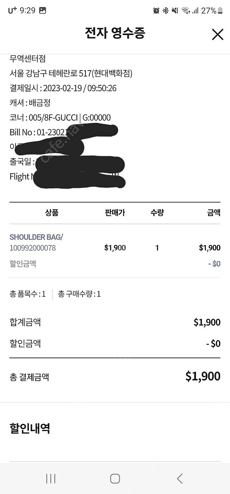Tap the 할인내역 section heading
Image resolution: width=230 pixels, height=494 pixels.
(x=30, y=428)
